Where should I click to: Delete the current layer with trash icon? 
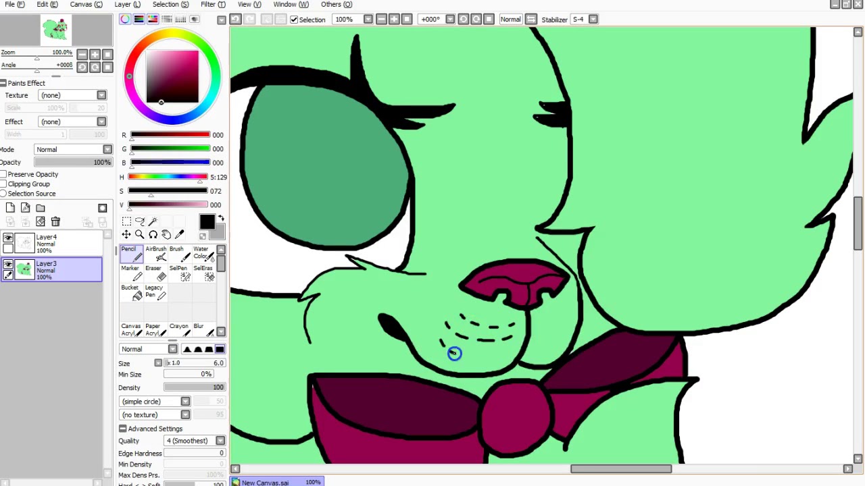(x=55, y=221)
